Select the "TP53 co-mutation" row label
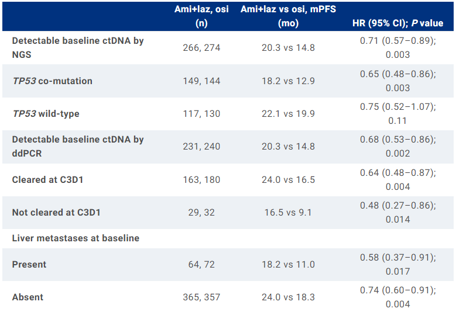The image size is (456, 312). pyautogui.click(x=52, y=81)
